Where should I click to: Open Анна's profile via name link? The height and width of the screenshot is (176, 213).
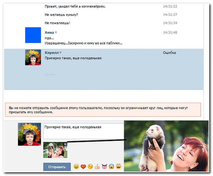tap(49, 33)
